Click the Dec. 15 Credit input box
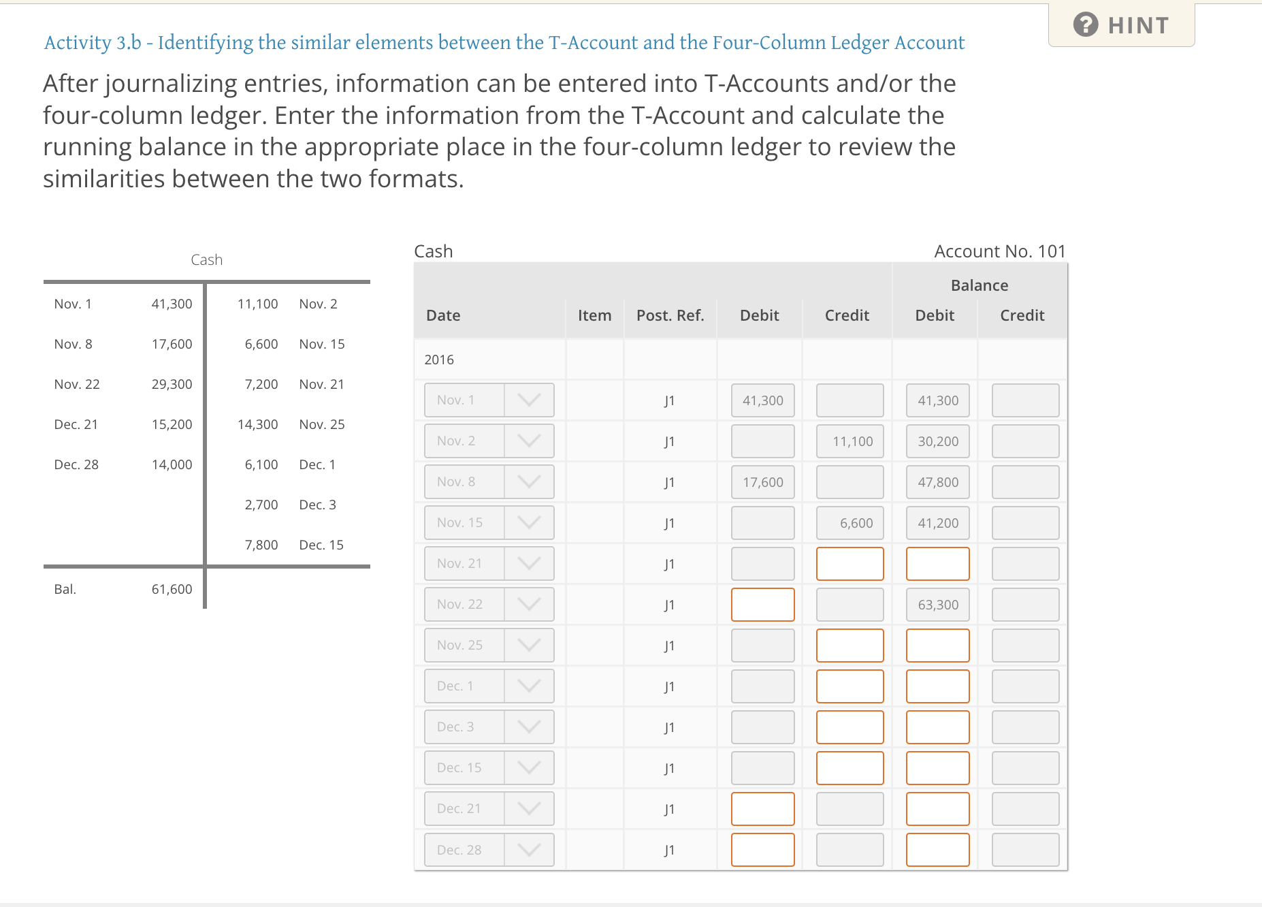Viewport: 1262px width, 907px height. pyautogui.click(x=850, y=767)
